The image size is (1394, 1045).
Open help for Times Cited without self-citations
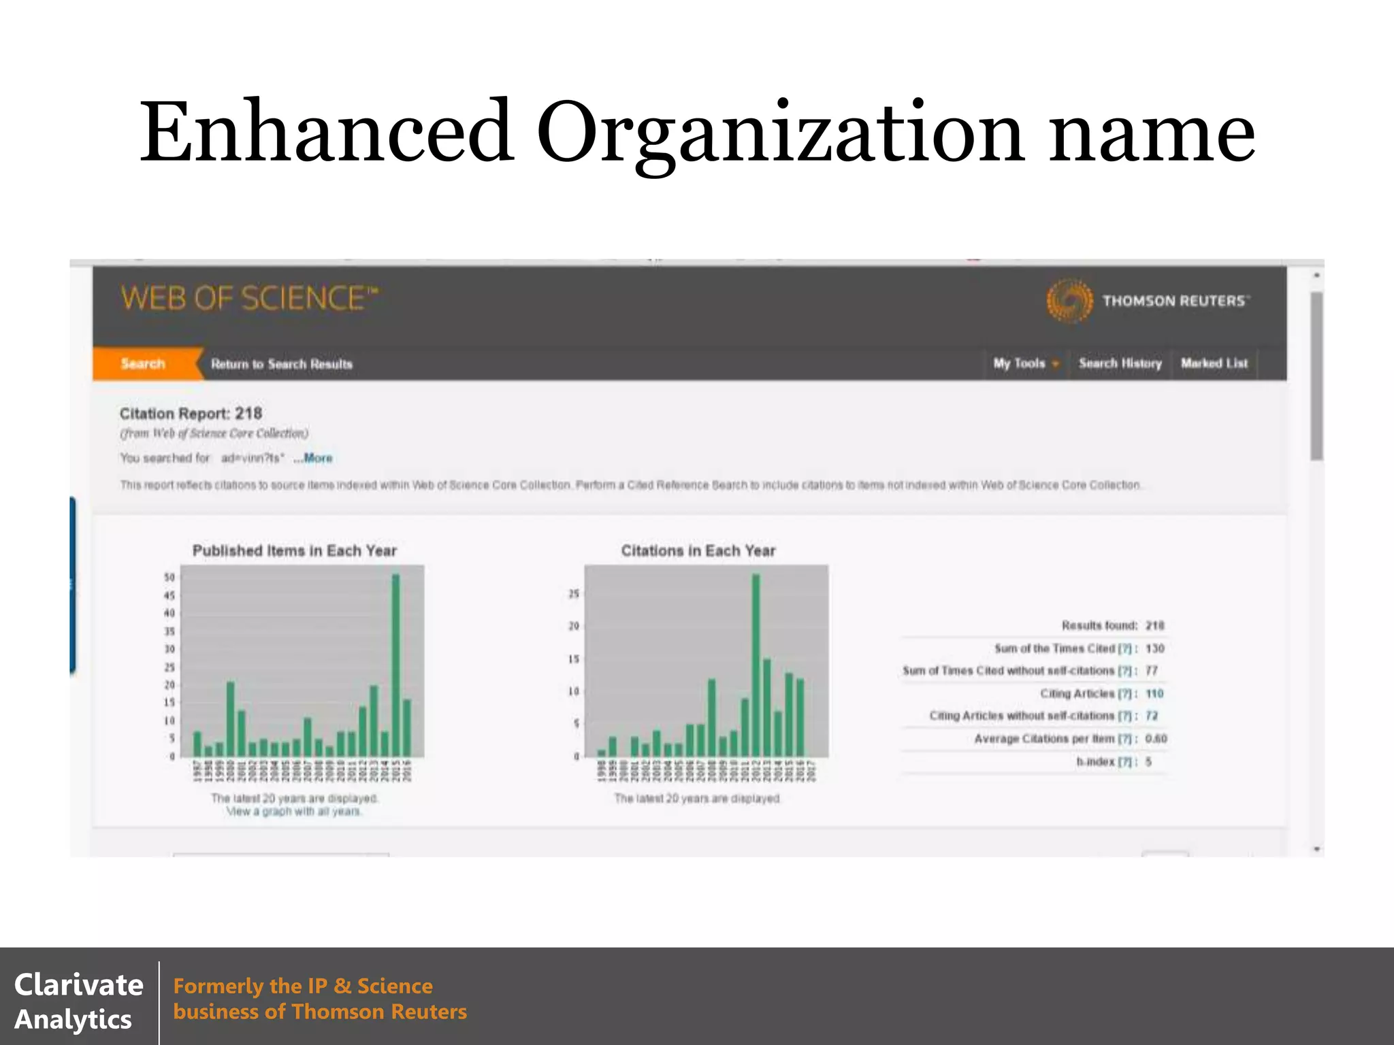pos(1124,671)
